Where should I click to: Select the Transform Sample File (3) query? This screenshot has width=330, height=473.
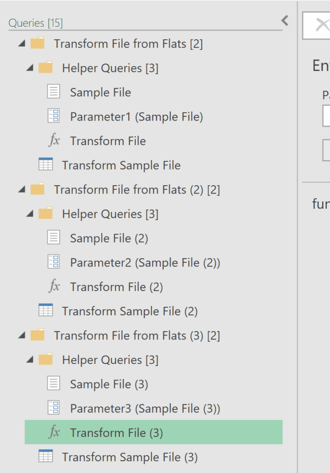point(130,457)
